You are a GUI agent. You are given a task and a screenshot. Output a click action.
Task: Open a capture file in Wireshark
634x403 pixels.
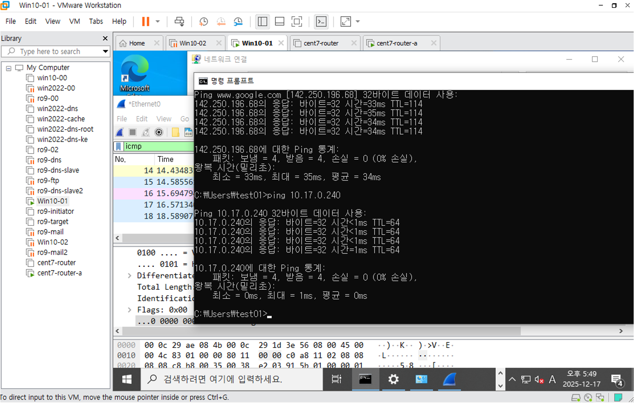point(175,132)
